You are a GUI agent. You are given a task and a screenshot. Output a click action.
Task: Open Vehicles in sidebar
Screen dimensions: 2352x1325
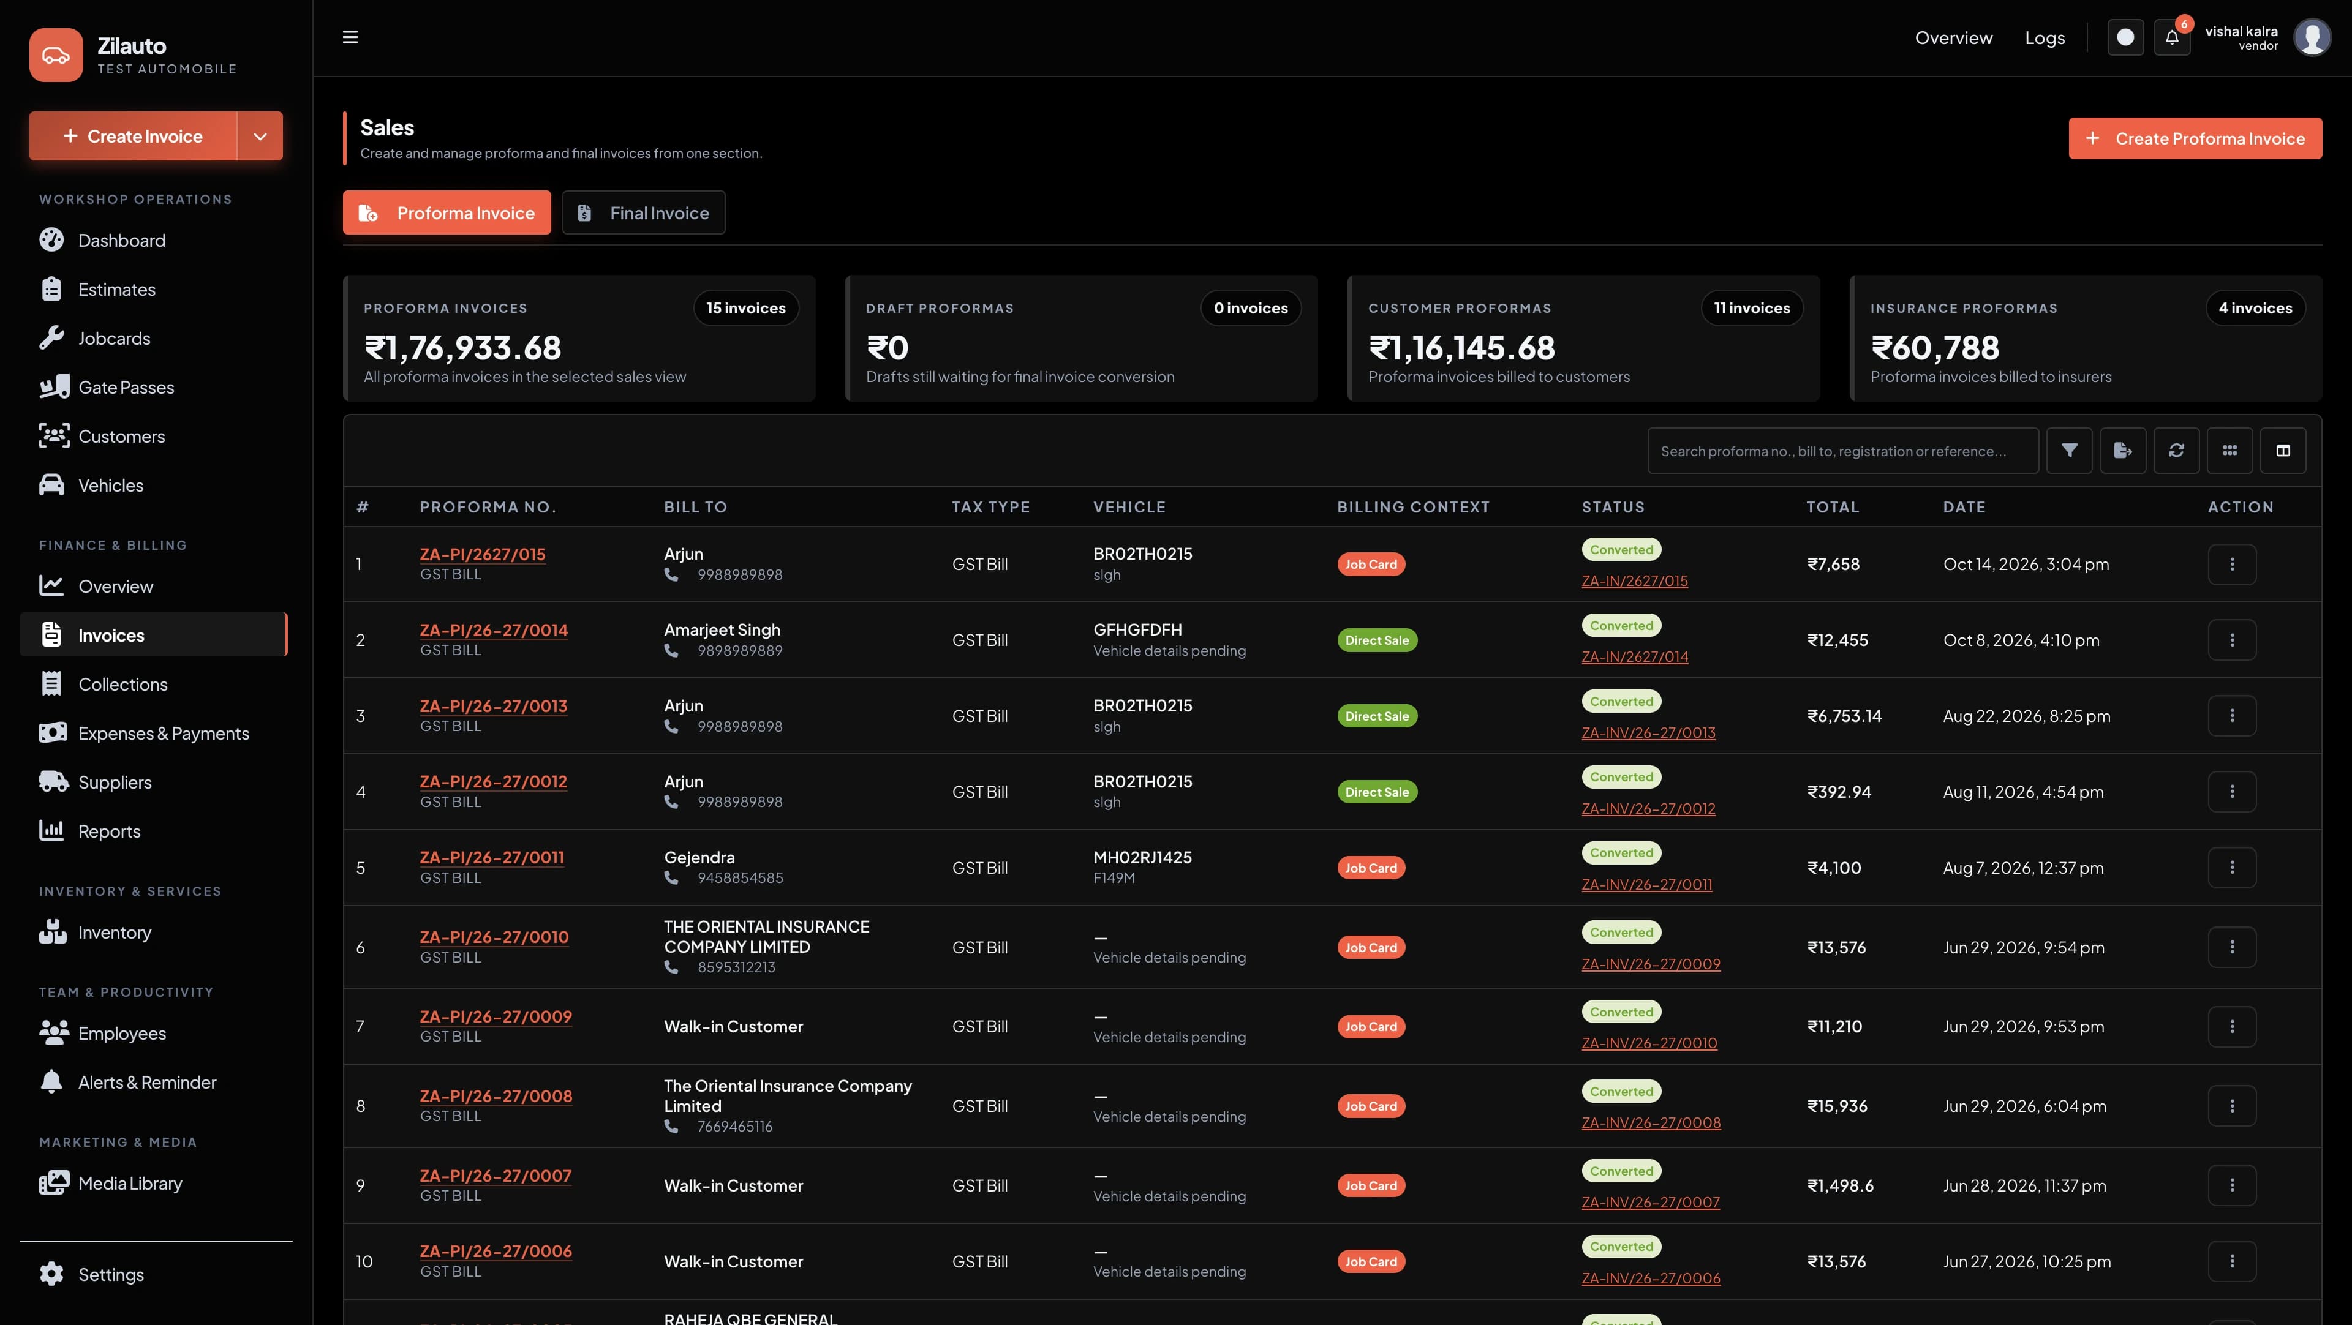pos(153,486)
